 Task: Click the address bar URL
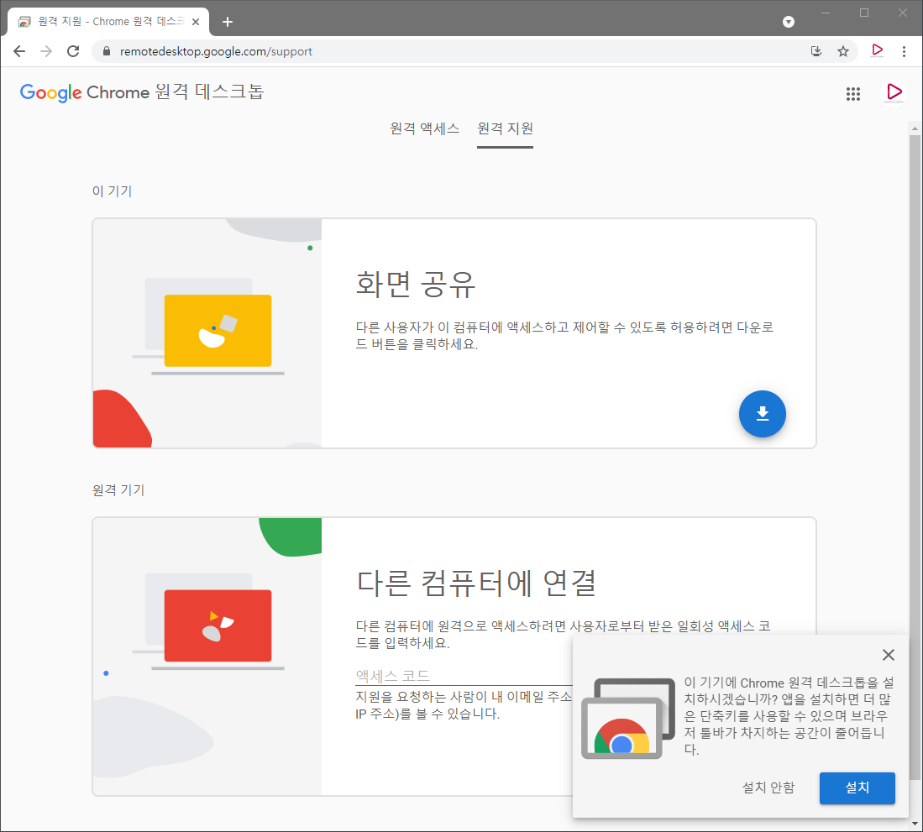pos(216,51)
